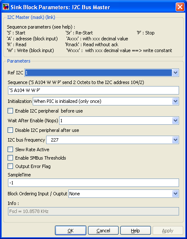187x239 pixels.
Task: Click the Apply button
Action: pyautogui.click(x=168, y=231)
